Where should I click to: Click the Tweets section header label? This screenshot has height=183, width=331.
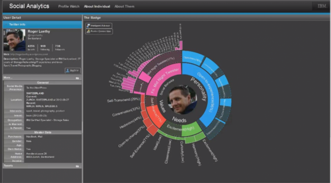pos(8,166)
